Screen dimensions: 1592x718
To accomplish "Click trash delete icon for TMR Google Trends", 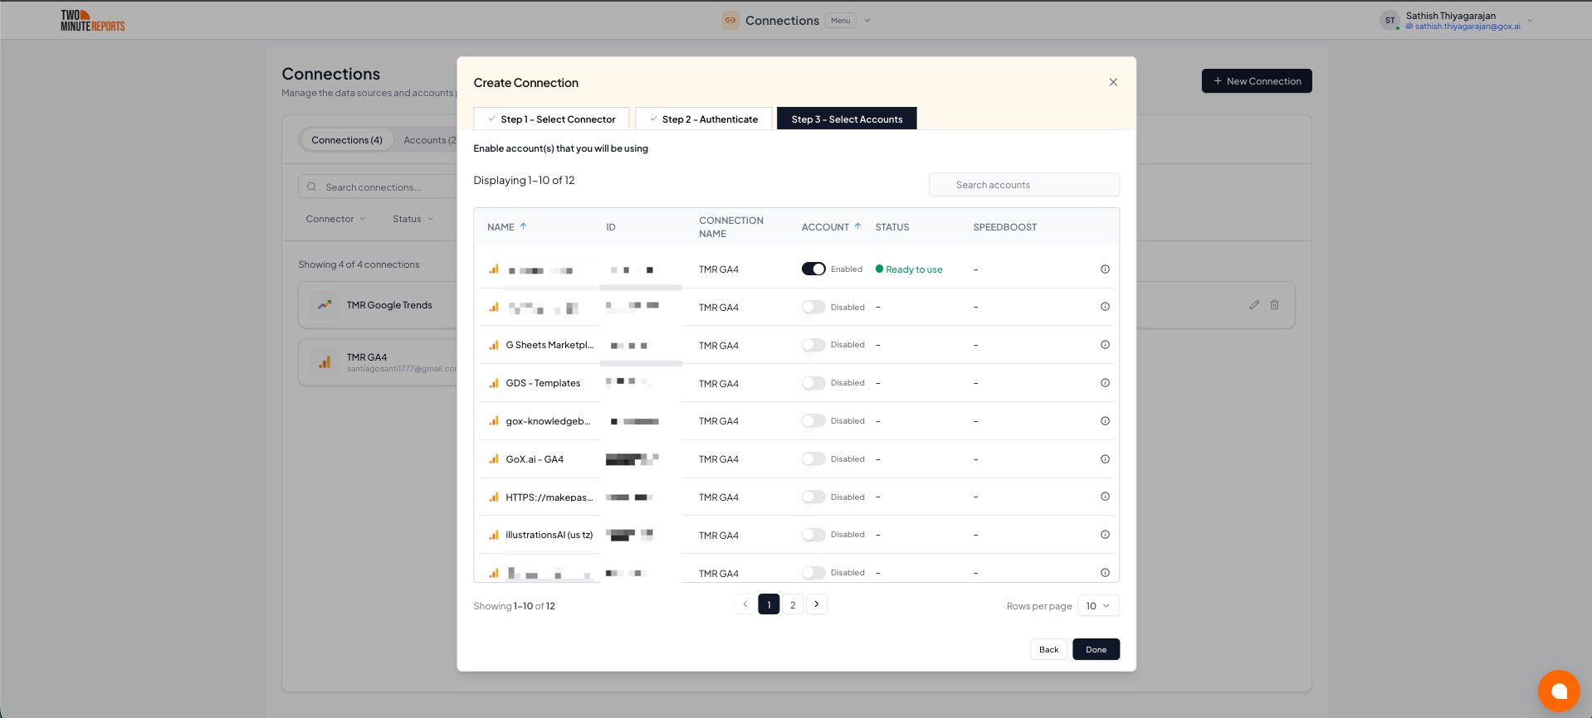I will 1274,305.
